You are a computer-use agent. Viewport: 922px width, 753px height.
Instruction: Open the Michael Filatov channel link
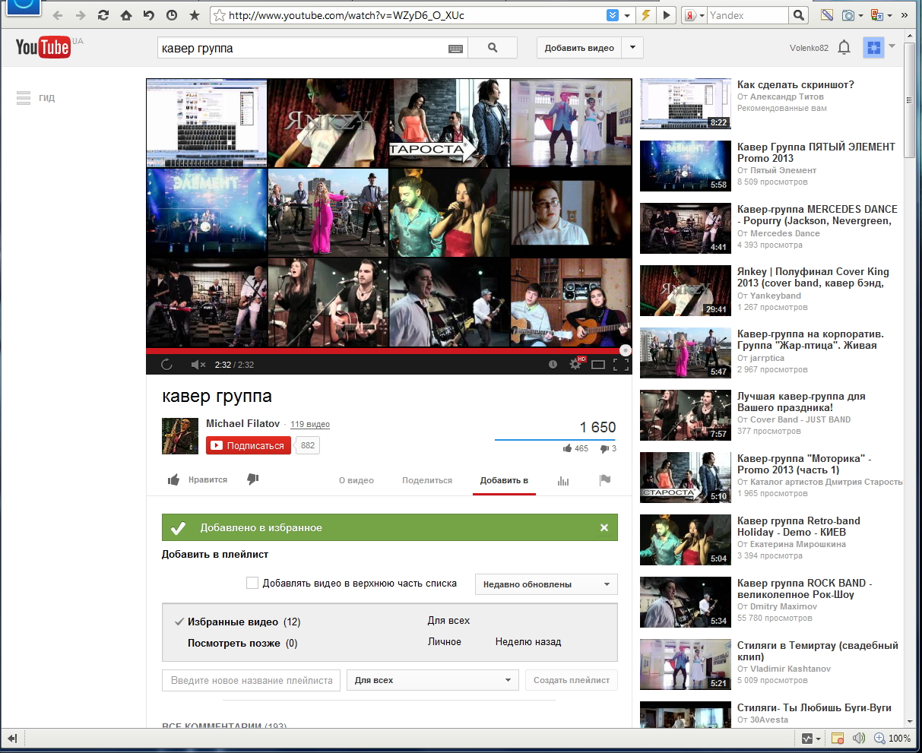[x=242, y=423]
